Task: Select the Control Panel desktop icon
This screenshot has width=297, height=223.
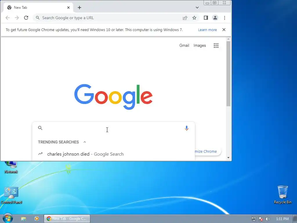Action: [x=11, y=195]
